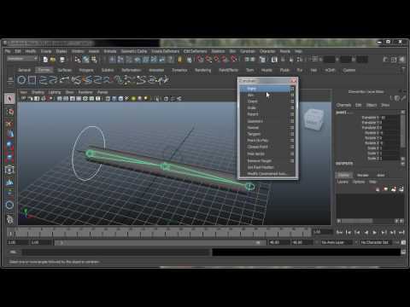Click the view cube in viewport
The height and width of the screenshot is (307, 410).
pos(313,119)
